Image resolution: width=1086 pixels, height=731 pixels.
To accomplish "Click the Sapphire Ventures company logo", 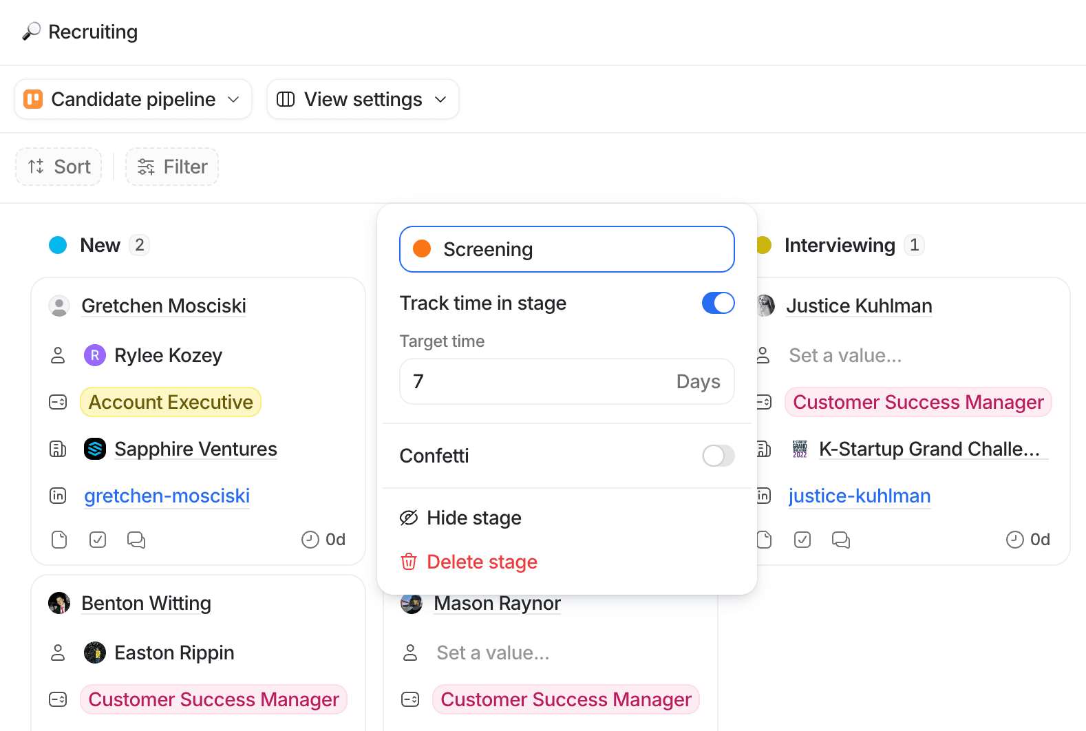I will click(x=95, y=449).
